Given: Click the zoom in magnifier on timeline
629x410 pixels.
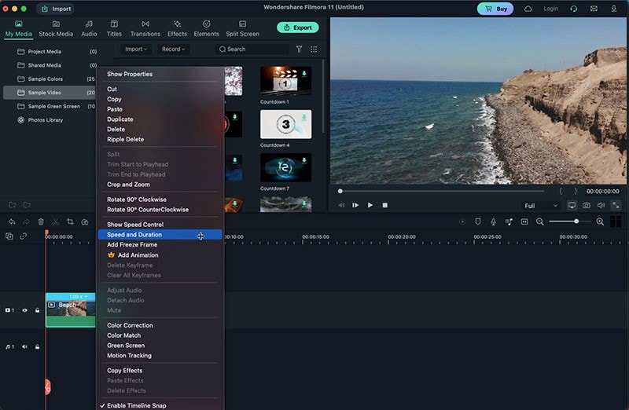Looking at the screenshot, I should (600, 222).
